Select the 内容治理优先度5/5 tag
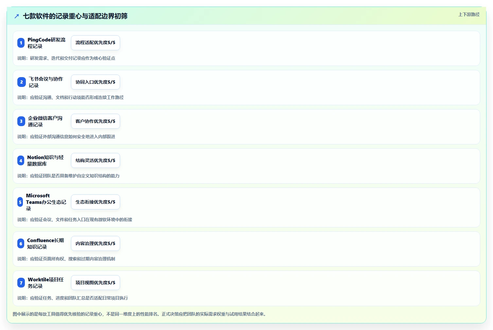 (x=96, y=243)
